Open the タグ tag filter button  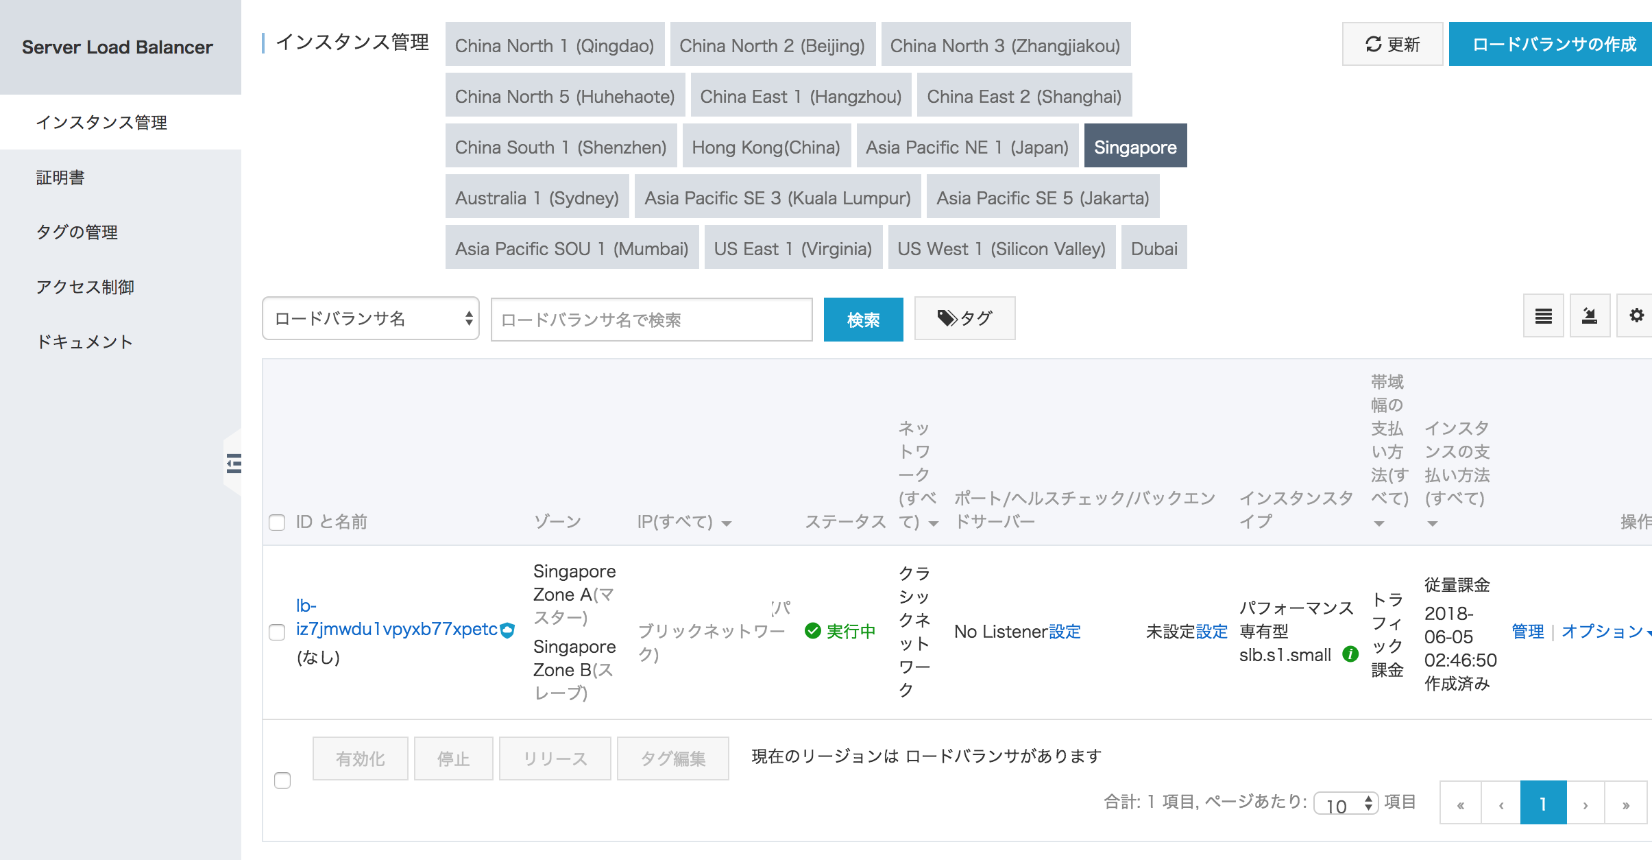pyautogui.click(x=964, y=318)
